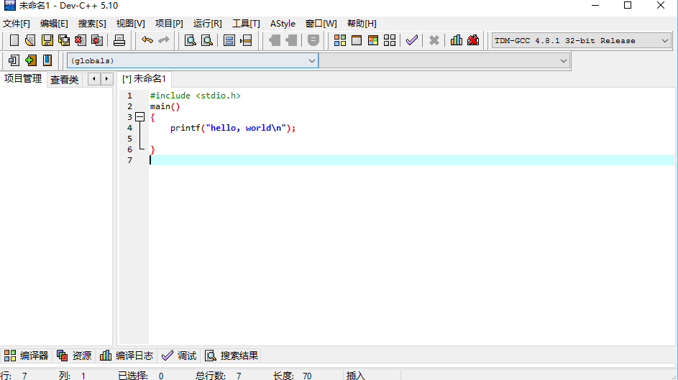Viewport: 678px width, 380px height.
Task: Click the Compile & Run icon
Action: pyautogui.click(x=372, y=40)
